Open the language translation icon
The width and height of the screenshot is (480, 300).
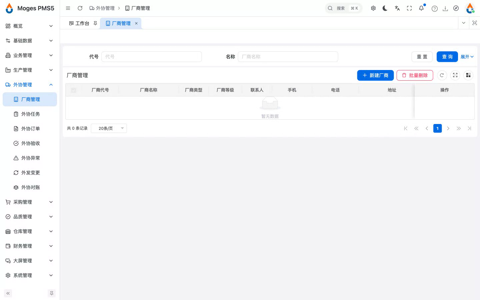tap(397, 8)
